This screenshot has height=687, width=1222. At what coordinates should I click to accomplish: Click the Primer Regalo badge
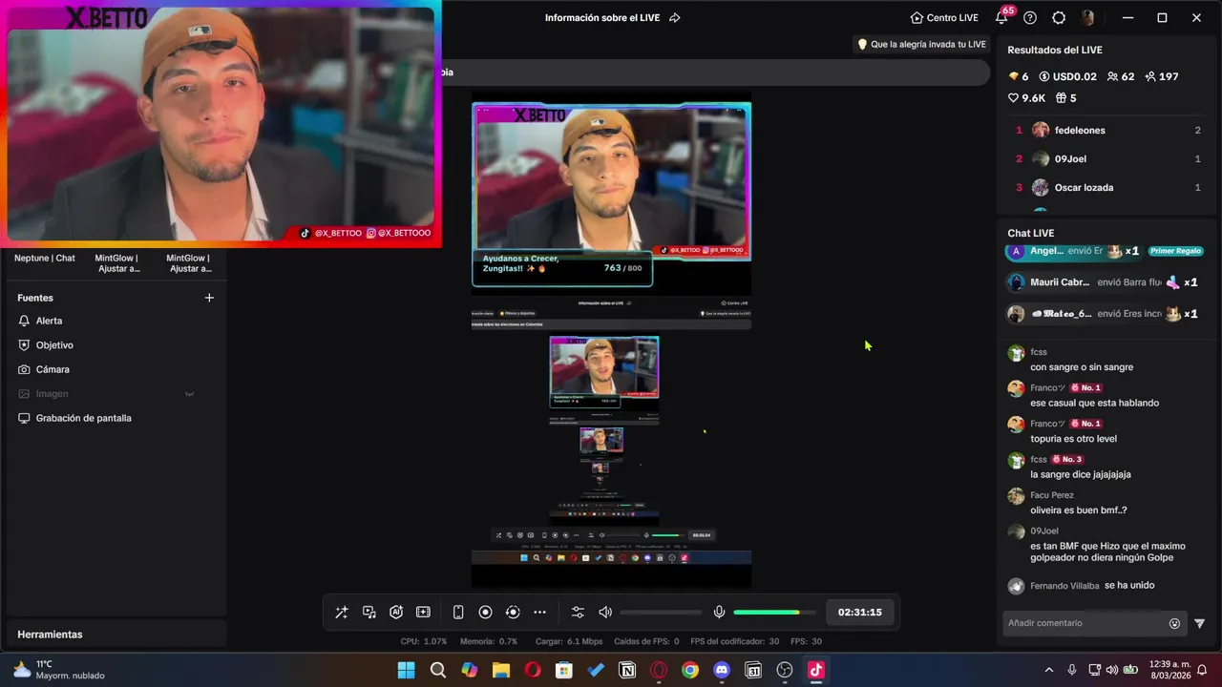1175,252
